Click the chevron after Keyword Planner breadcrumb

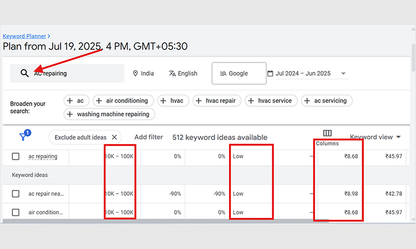coord(49,37)
